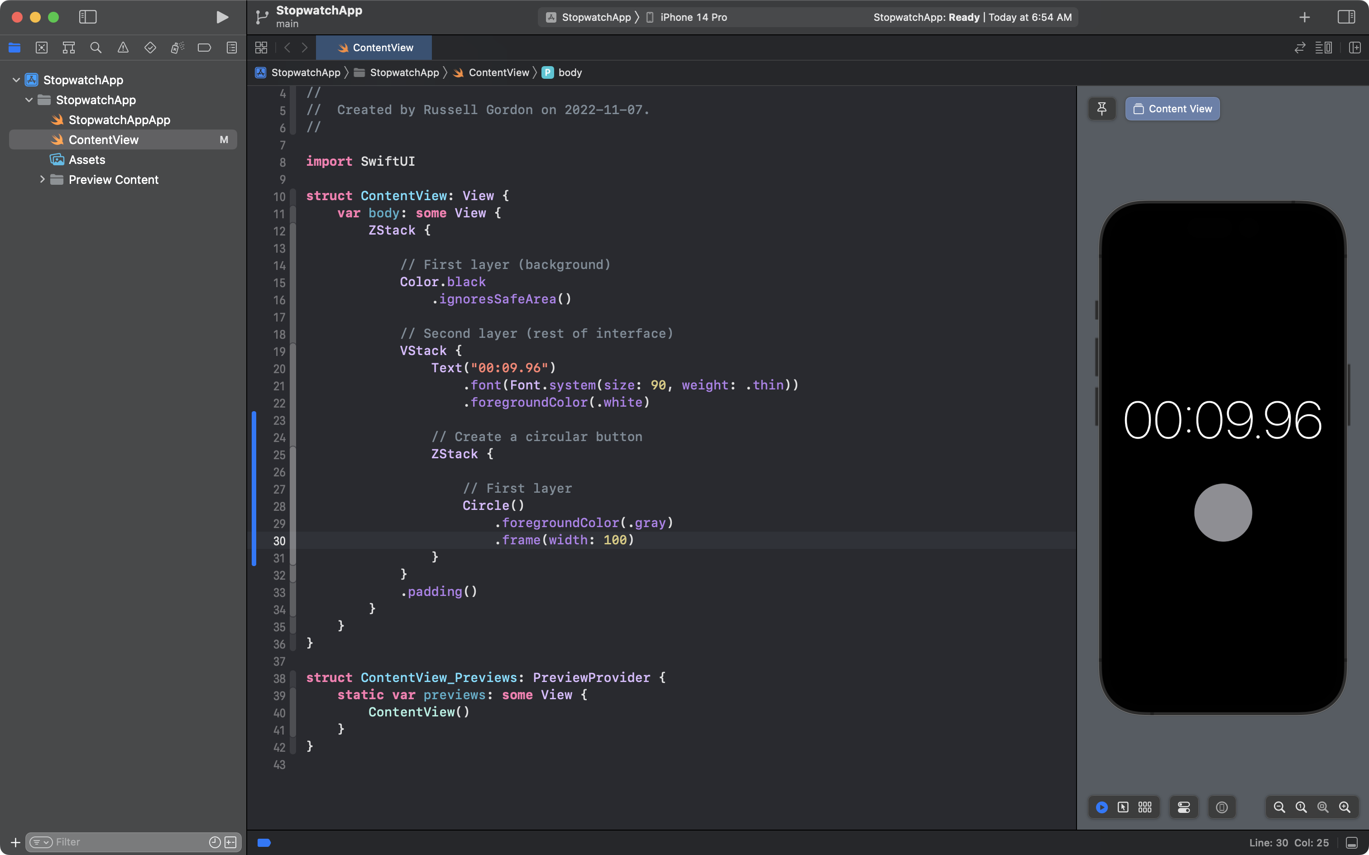The height and width of the screenshot is (855, 1369).
Task: Select the body breadcrumb item
Action: (x=569, y=72)
